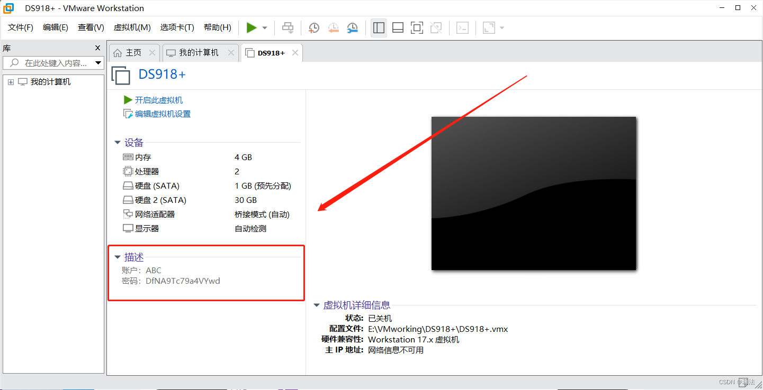Click the VM preview thumbnail screen
This screenshot has width=763, height=390.
pos(534,193)
